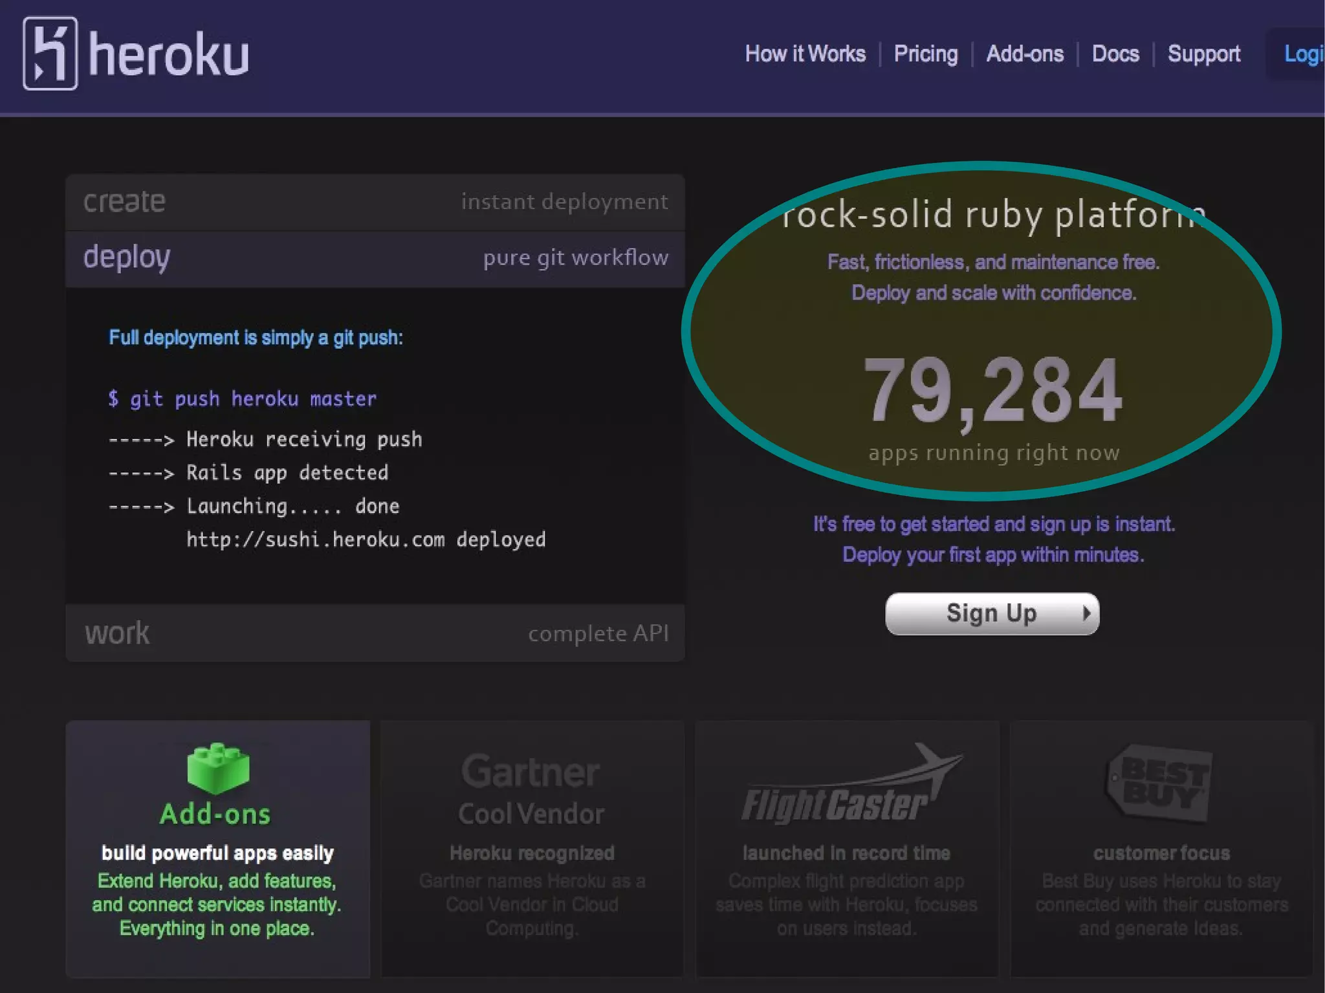Click the arrow on Sign Up button
This screenshot has width=1325, height=993.
[1087, 613]
